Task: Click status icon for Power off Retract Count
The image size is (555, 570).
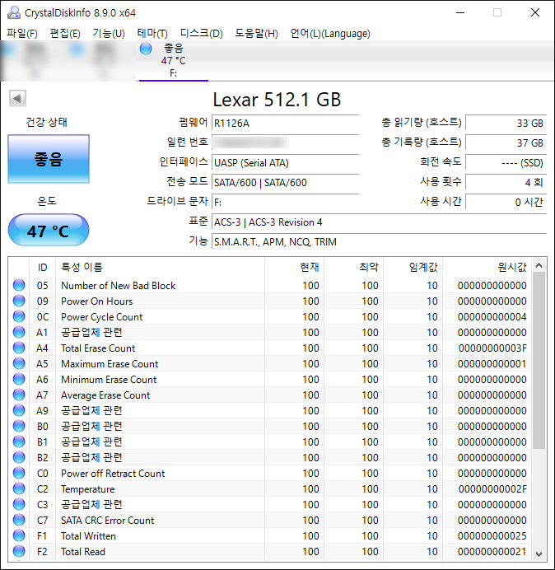Action: coord(19,473)
